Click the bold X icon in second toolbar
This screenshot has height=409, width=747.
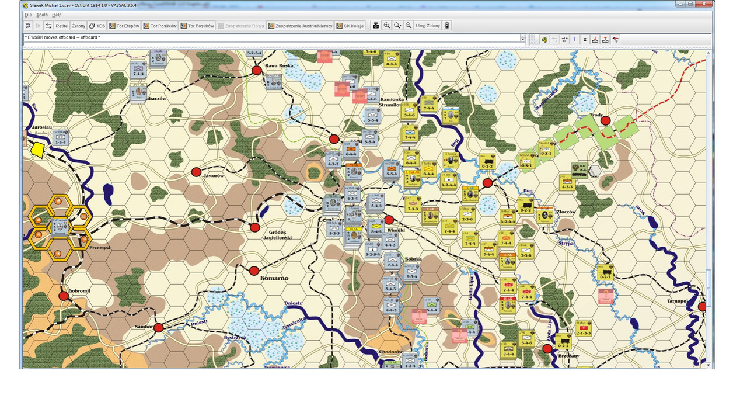click(x=585, y=40)
